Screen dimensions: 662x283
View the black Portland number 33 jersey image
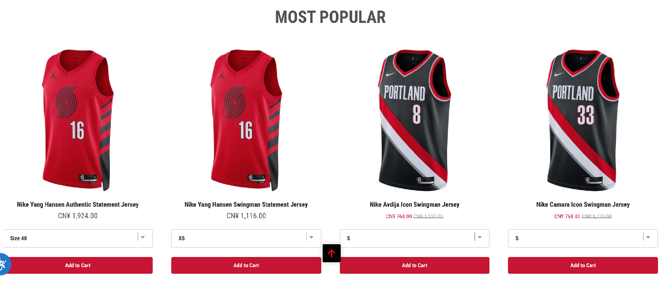583,120
